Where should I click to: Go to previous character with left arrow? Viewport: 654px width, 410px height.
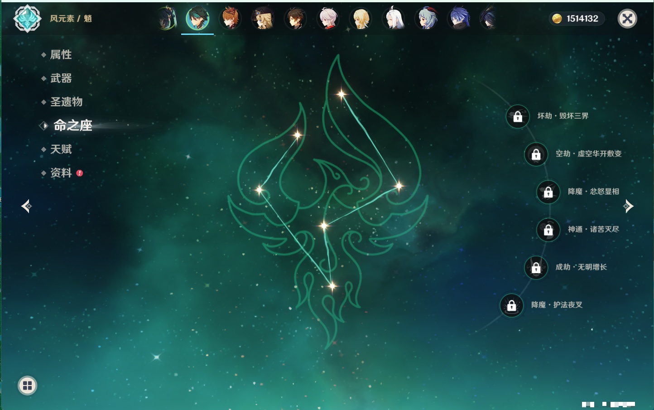click(x=26, y=206)
